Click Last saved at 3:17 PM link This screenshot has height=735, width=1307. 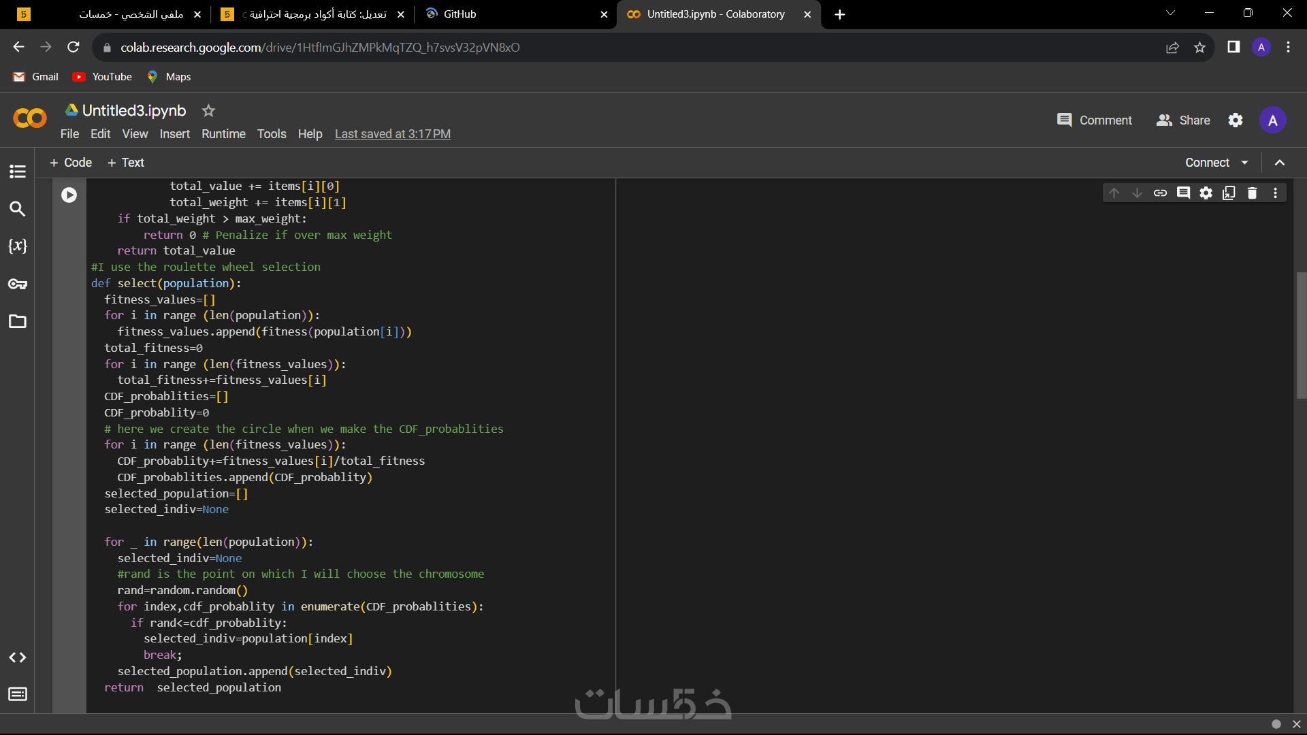coord(393,134)
